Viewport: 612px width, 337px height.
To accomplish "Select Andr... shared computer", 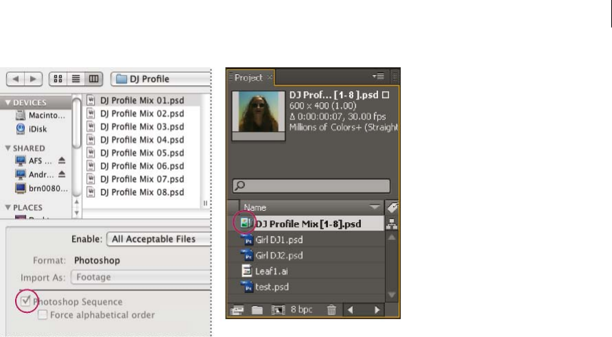I will 34,174.
